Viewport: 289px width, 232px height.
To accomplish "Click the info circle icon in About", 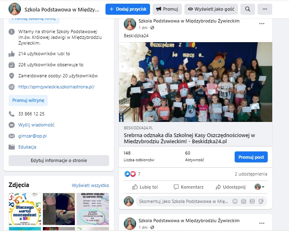I will [11, 32].
